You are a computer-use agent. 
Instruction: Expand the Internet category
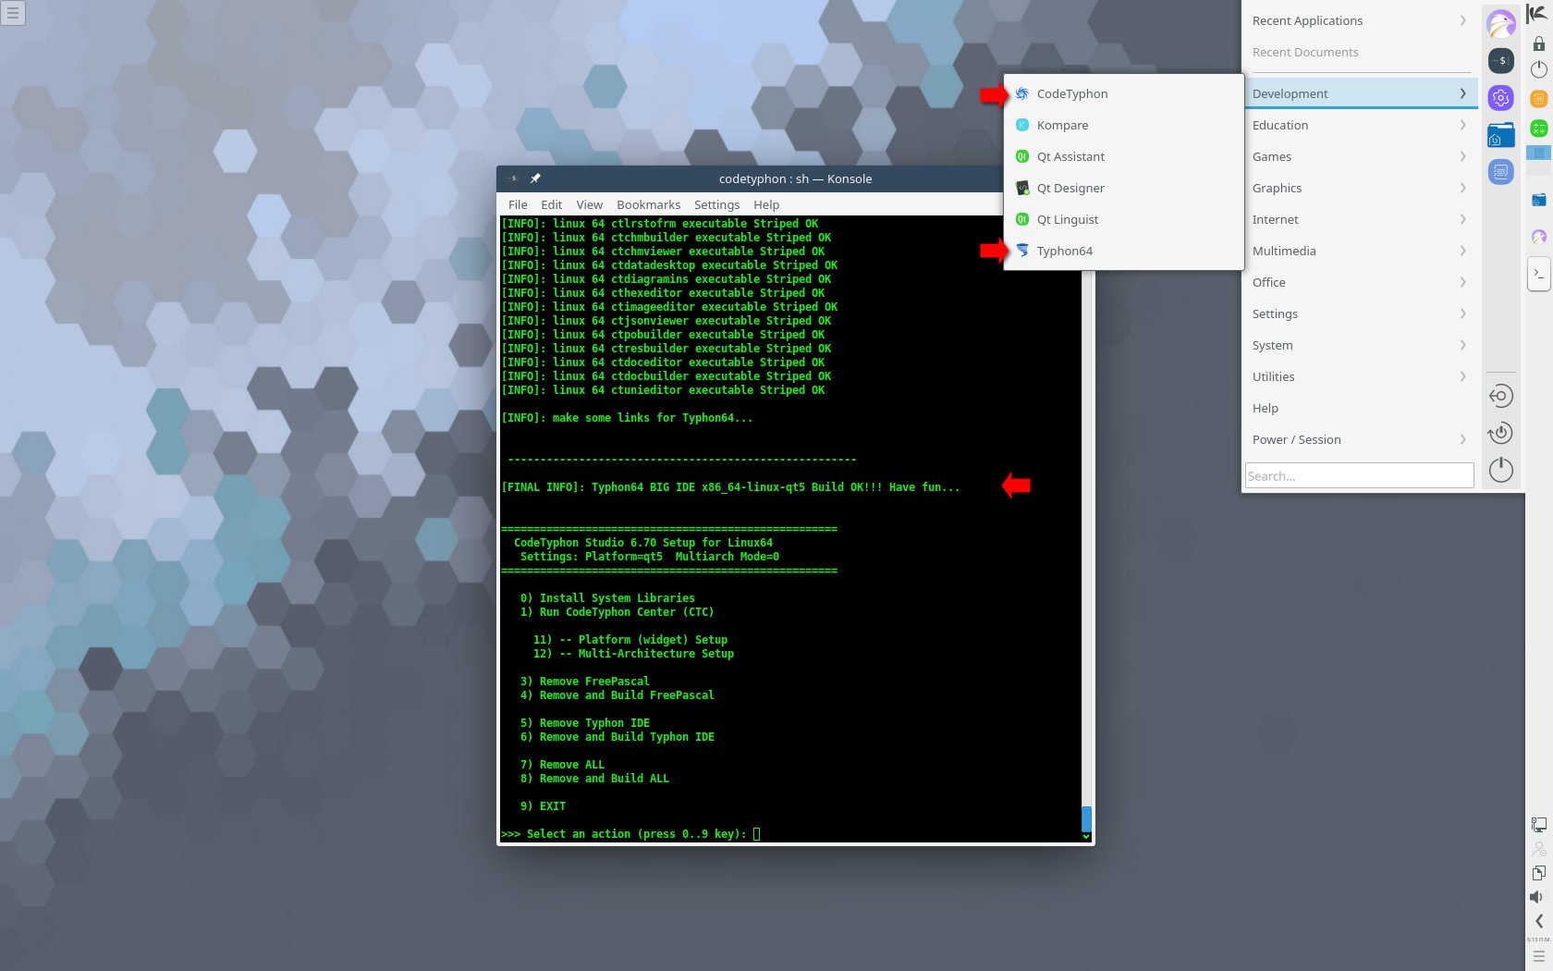[1359, 219]
